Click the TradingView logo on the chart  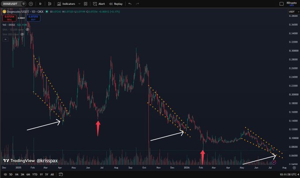(x=19, y=161)
